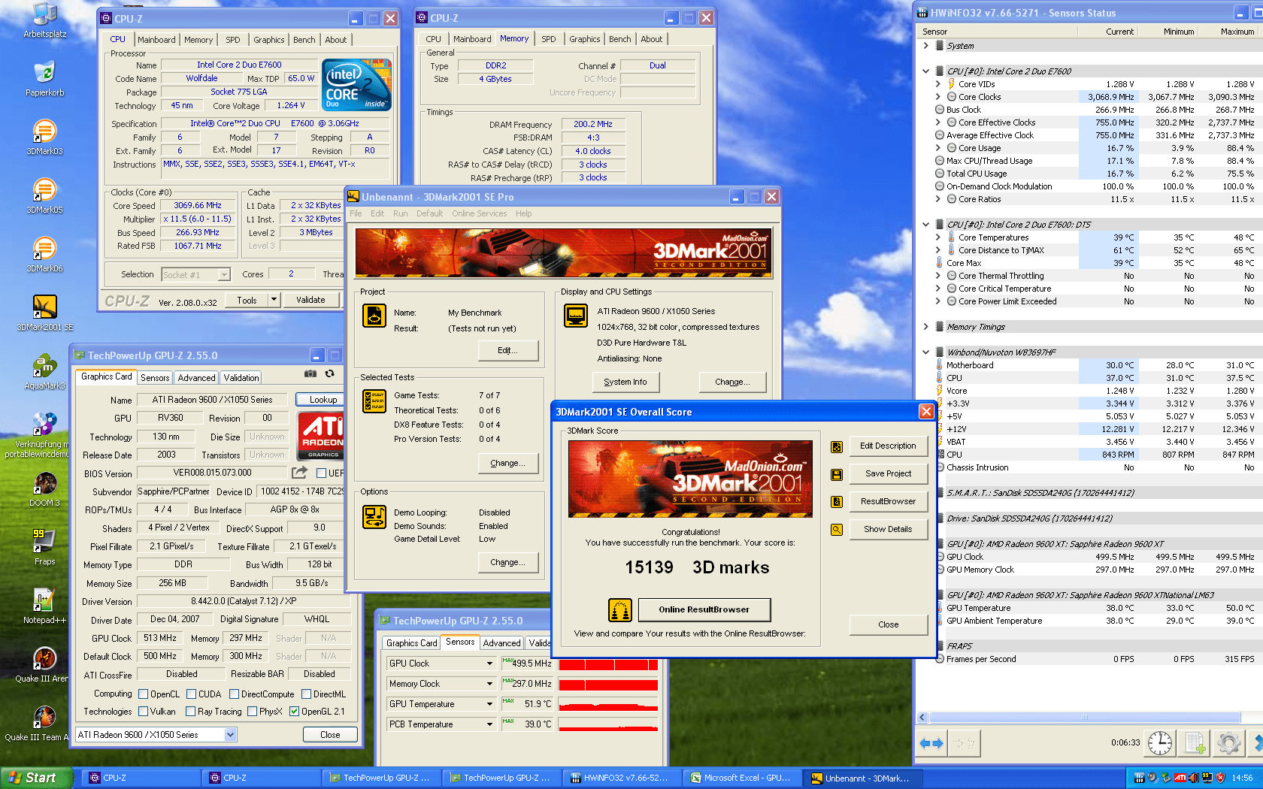
Task: Expand the Core Clocks row in HWiNFO
Action: point(938,97)
